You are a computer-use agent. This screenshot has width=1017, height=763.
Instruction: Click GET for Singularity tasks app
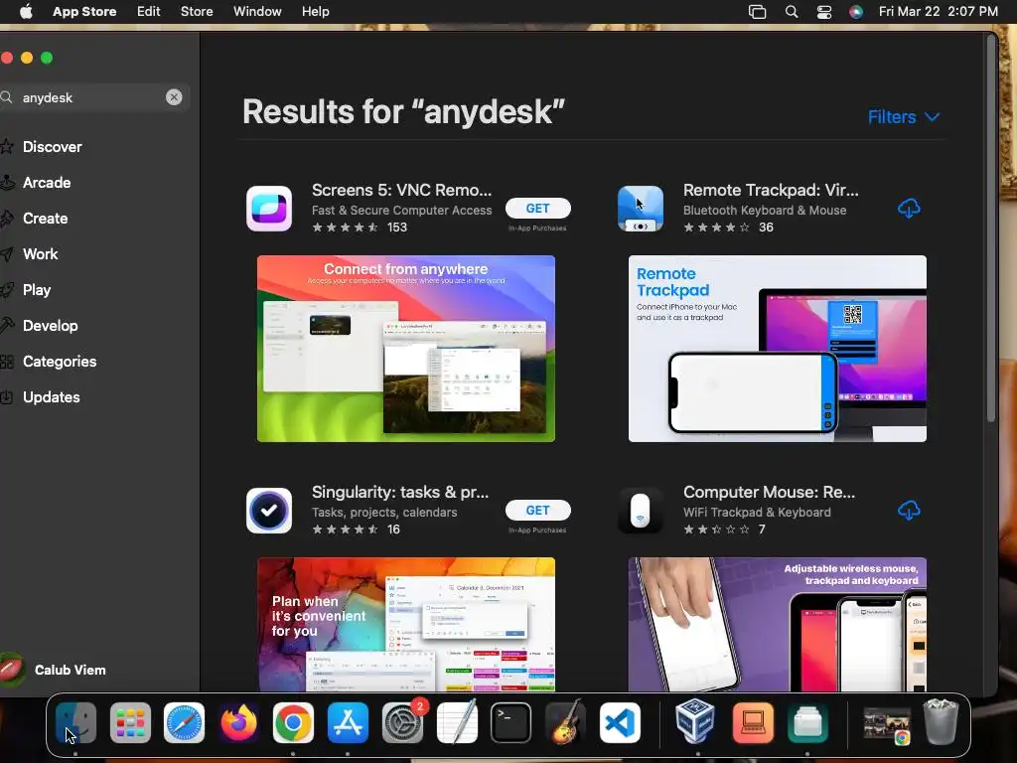tap(537, 511)
